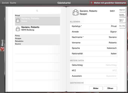Click the Gästekartei title

[x=64, y=3]
